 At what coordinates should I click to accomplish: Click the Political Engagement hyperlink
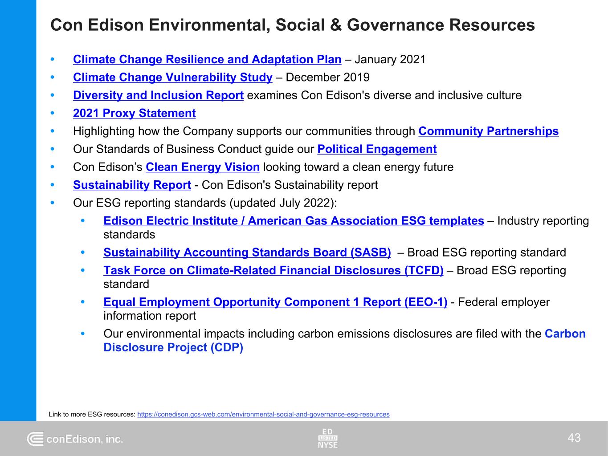[x=377, y=149]
